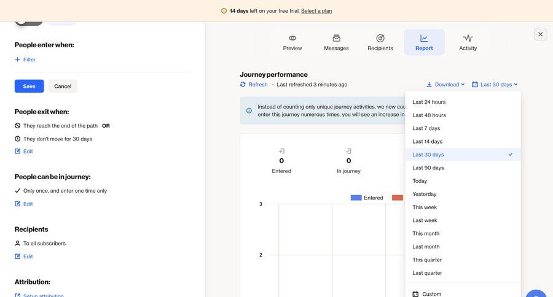This screenshot has height=297, width=553.
Task: Click the target icon on Recipients tab
Action: coord(380,38)
